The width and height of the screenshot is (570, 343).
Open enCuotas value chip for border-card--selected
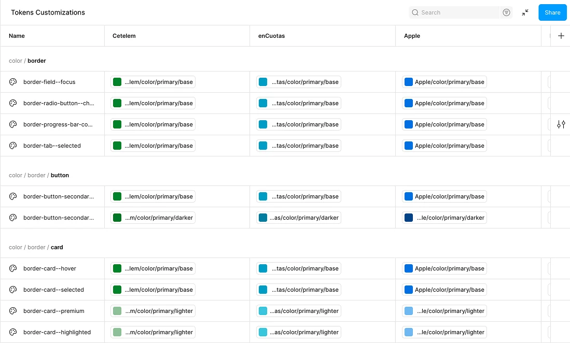(299, 290)
